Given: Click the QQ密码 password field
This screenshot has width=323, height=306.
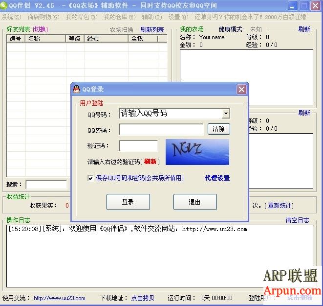Looking at the screenshot, I should coord(161,129).
